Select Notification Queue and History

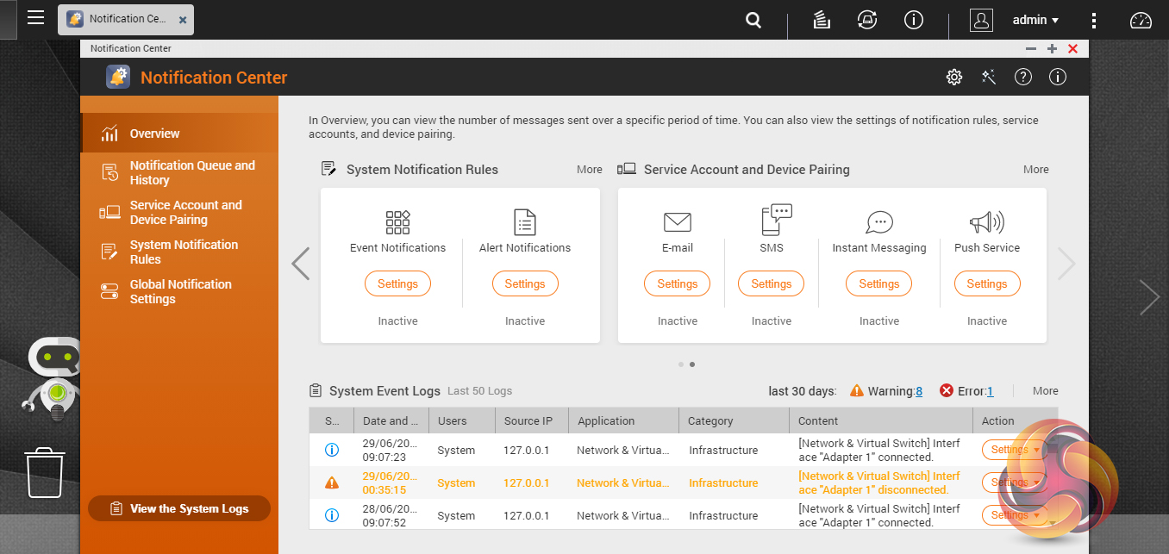click(191, 172)
